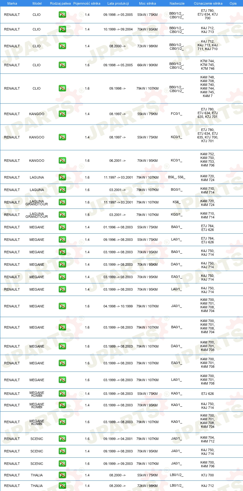Click fuel icon in LAGUNA B56_, 556_ row
The width and height of the screenshot is (243, 491).
pos(62,177)
